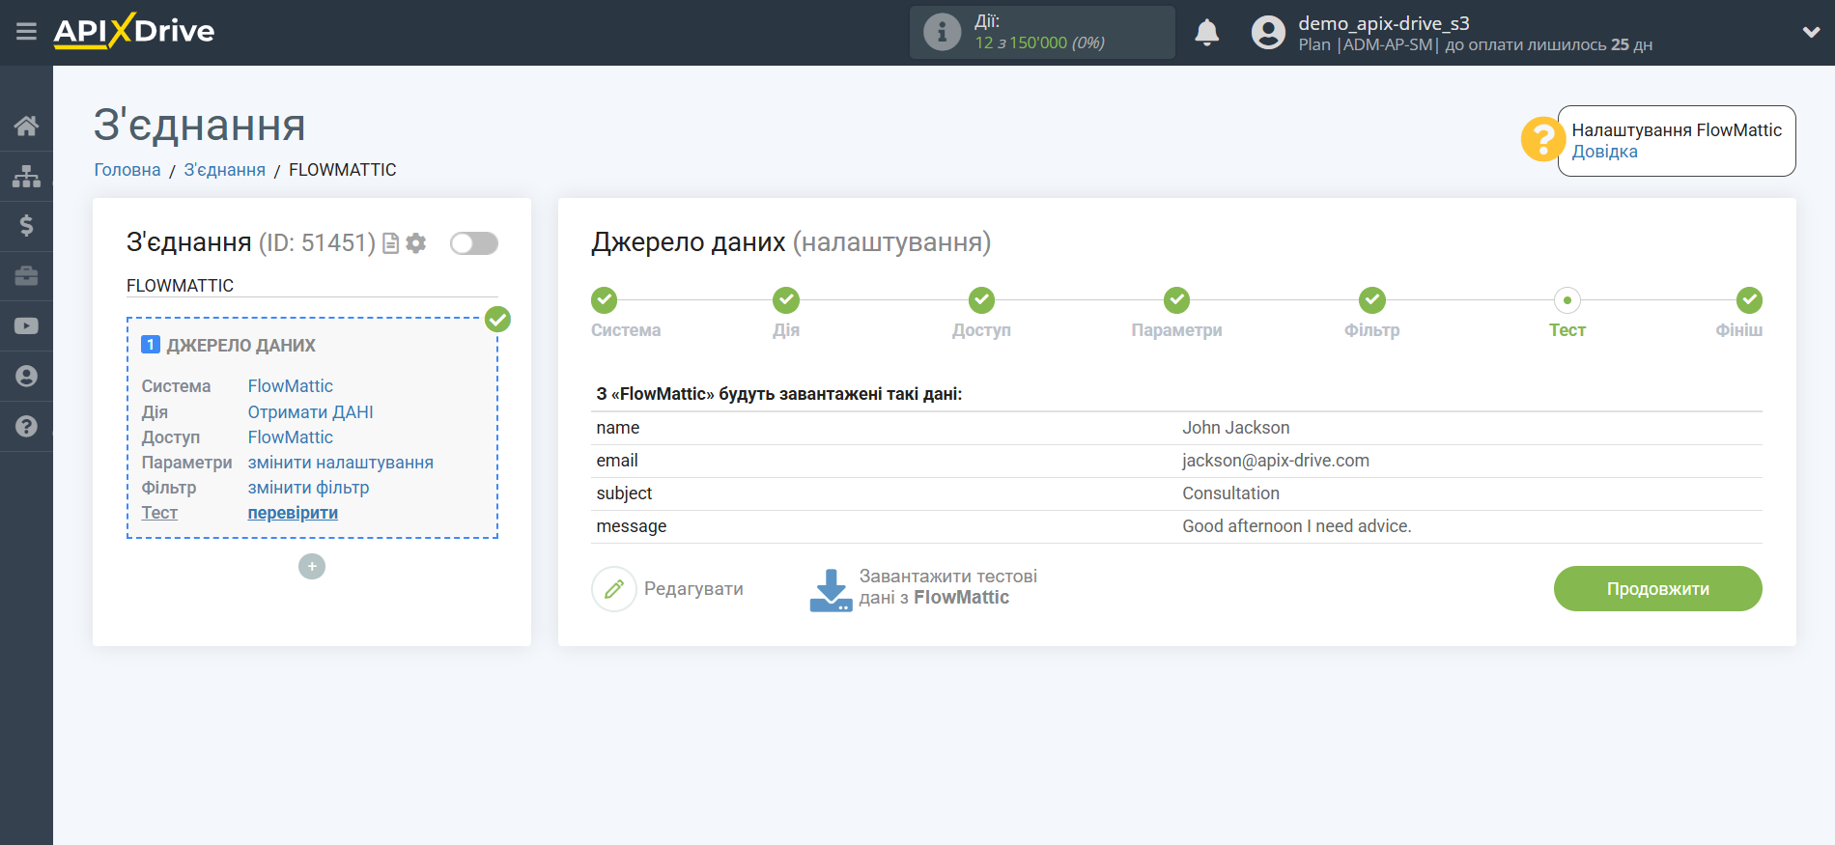
Task: Open the home sidebar icon
Action: (x=26, y=126)
